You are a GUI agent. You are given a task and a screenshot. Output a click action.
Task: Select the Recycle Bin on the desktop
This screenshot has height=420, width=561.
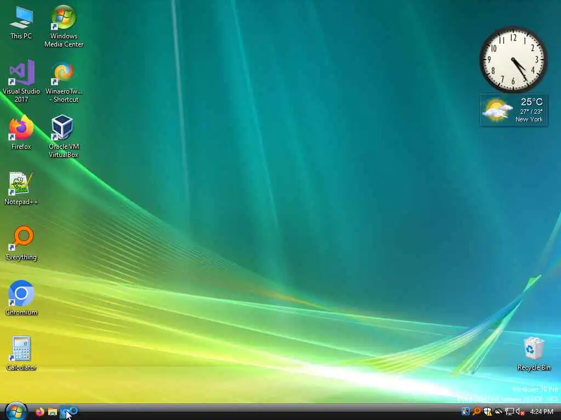(534, 354)
